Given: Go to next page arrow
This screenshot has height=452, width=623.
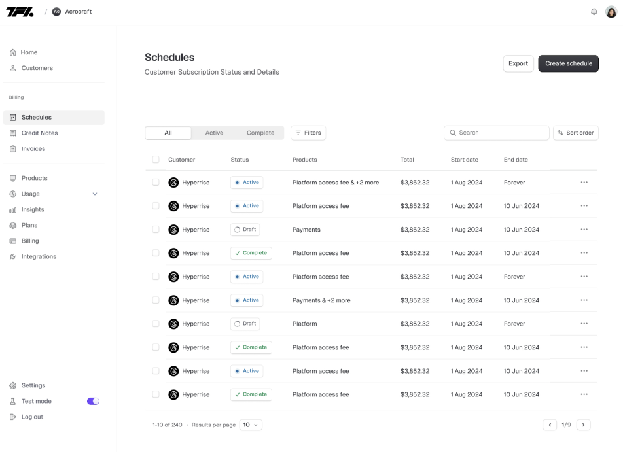Looking at the screenshot, I should 583,425.
